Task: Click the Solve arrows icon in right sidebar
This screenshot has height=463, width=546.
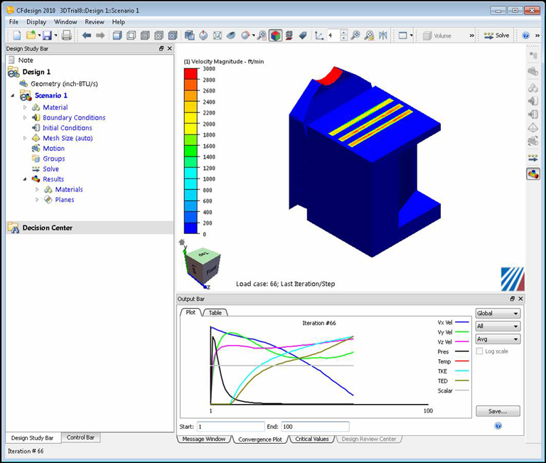Action: [532, 158]
